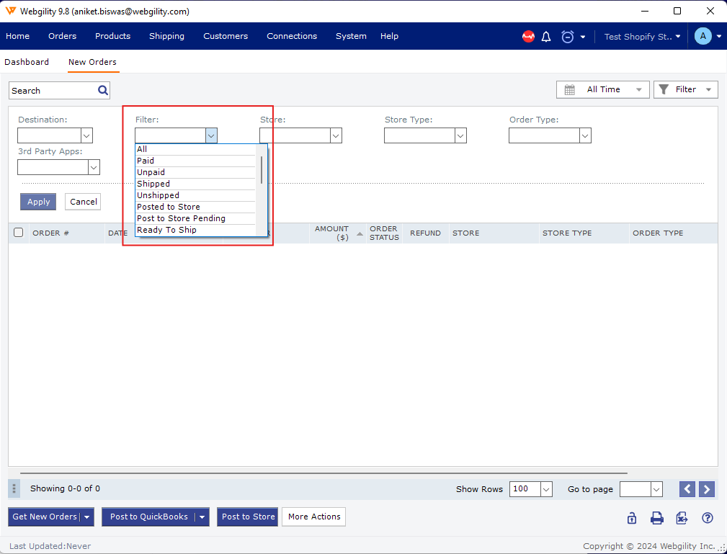The height and width of the screenshot is (554, 727).
Task: Open the Shipping menu
Action: coord(166,36)
